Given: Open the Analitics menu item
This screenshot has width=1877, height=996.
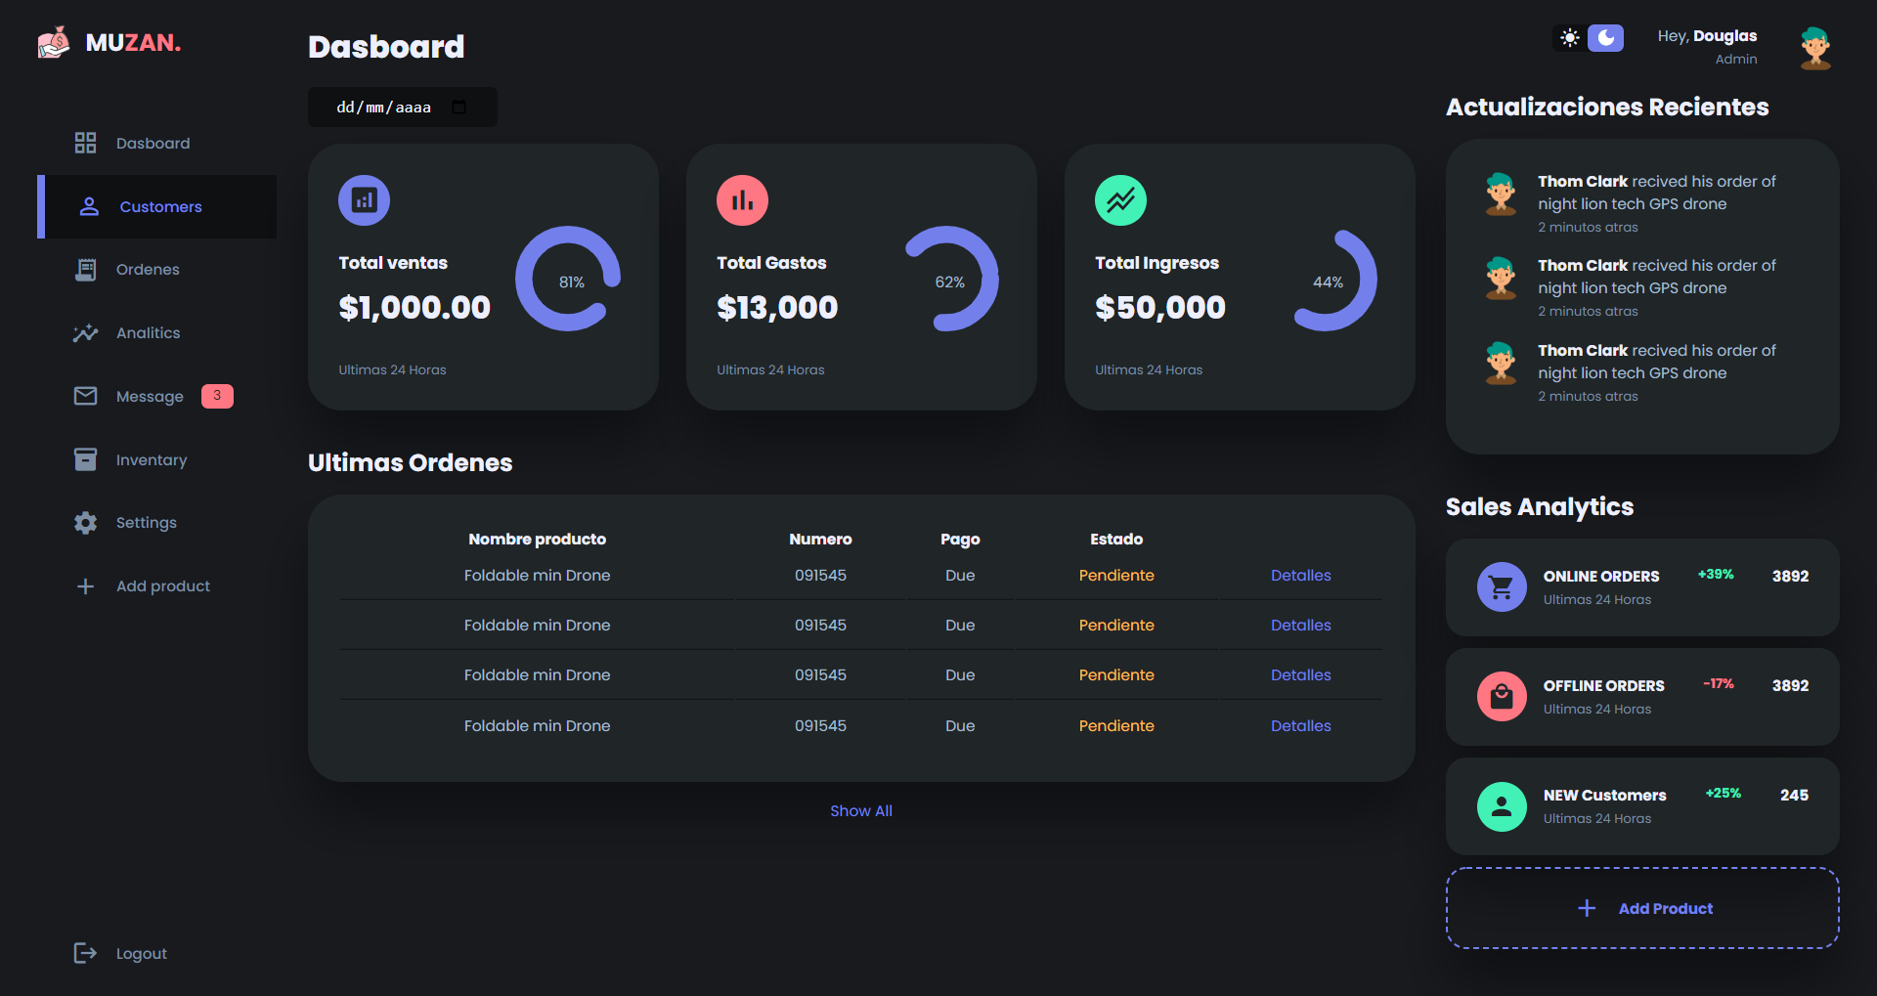Looking at the screenshot, I should (x=156, y=333).
